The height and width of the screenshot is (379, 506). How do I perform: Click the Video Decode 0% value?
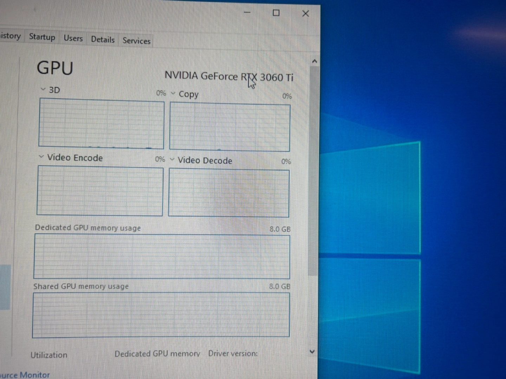point(286,161)
